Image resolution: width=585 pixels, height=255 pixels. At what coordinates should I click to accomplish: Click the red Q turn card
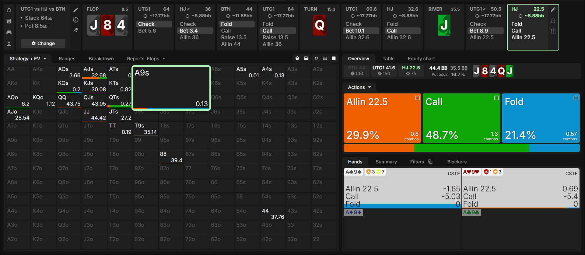[320, 25]
